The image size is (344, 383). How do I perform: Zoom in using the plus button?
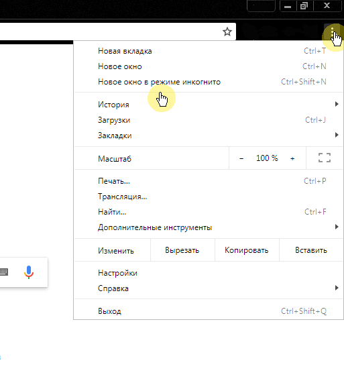click(292, 158)
